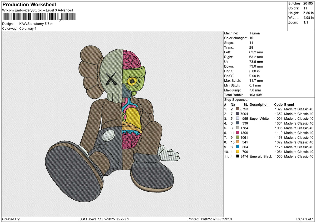Click the KAWS anatomy embroidery design preview
The height and width of the screenshot is (223, 316).
(112, 124)
